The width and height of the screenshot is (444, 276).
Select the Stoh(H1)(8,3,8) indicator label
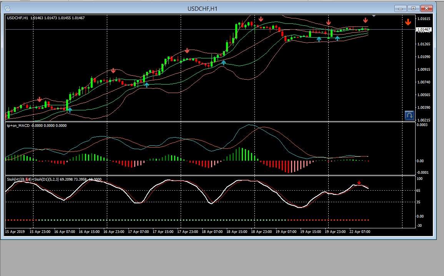pos(54,179)
